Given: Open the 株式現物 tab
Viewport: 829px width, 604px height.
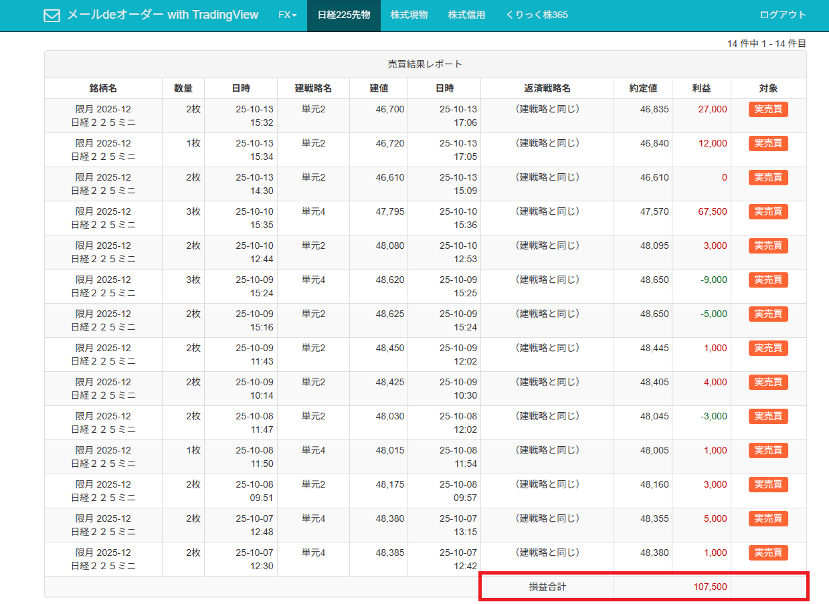Looking at the screenshot, I should 409,15.
